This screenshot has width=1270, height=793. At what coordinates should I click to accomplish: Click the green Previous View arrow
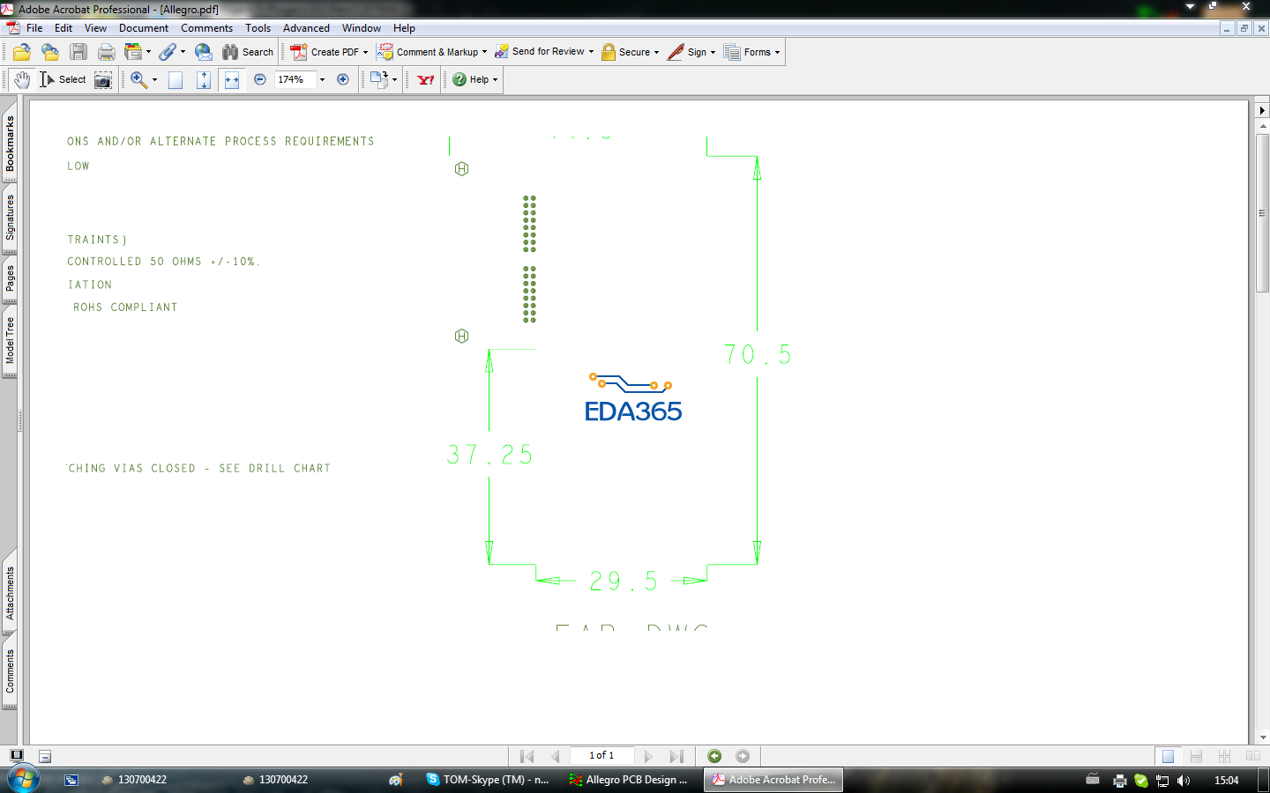(714, 756)
